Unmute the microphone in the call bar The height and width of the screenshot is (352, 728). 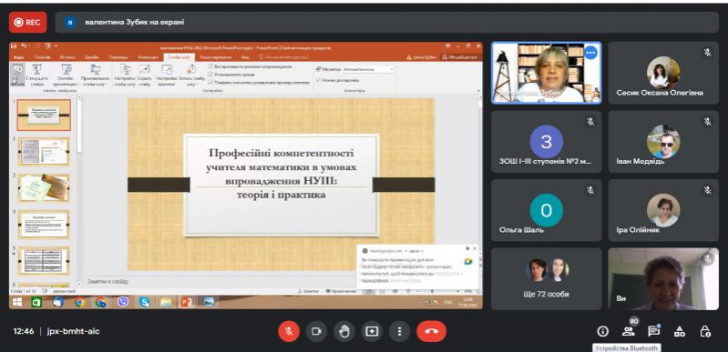coord(288,331)
